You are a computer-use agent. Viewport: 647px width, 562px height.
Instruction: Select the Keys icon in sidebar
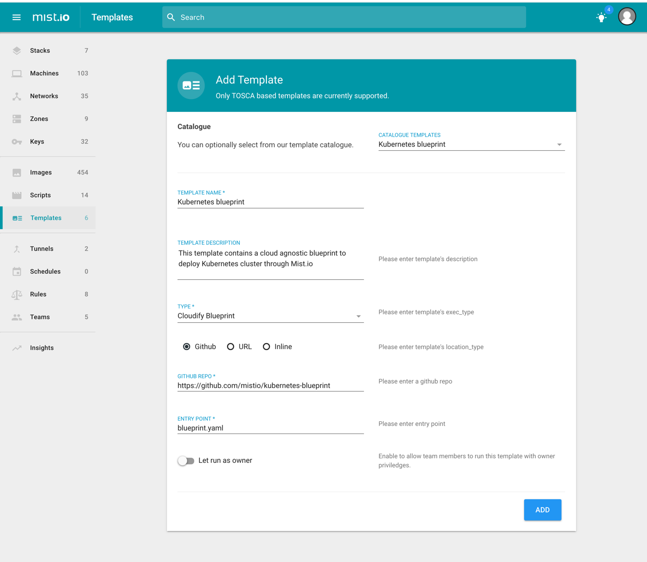click(x=17, y=141)
